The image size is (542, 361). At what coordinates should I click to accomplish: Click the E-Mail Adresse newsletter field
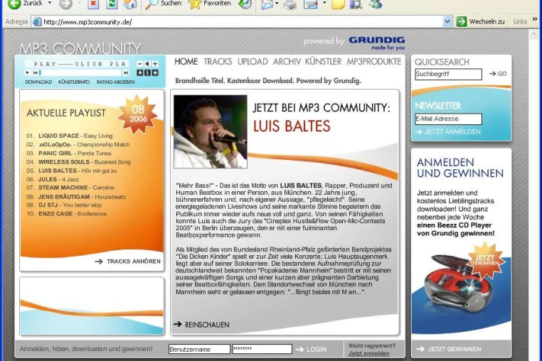[448, 119]
